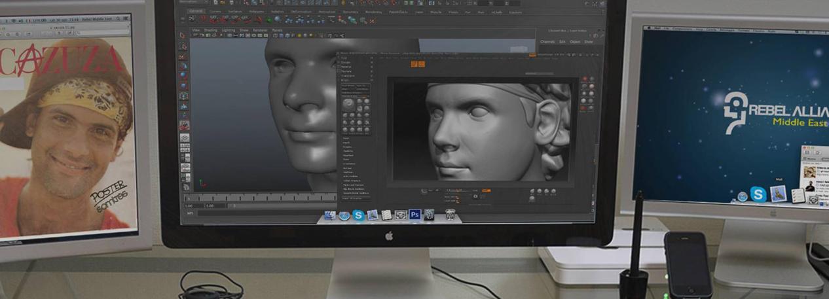This screenshot has width=829, height=299.
Task: Click Channels in the Channel Box header
Action: (547, 42)
